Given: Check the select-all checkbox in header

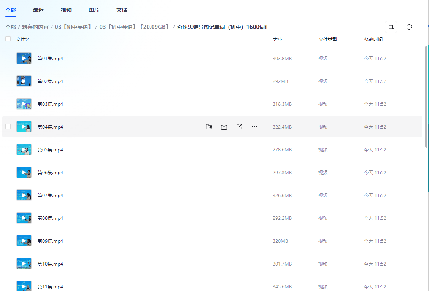Looking at the screenshot, I should [x=8, y=38].
